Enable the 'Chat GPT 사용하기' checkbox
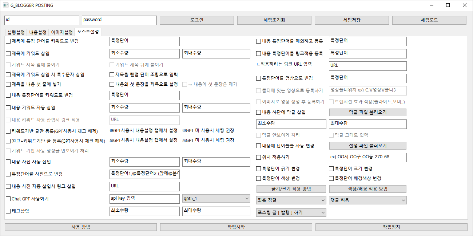The height and width of the screenshot is (236, 473). (x=8, y=199)
